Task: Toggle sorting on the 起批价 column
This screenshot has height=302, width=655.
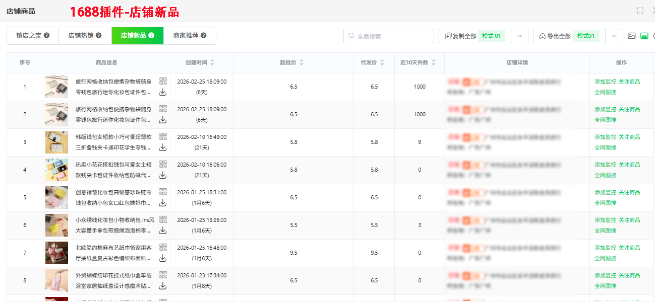Action: (x=302, y=62)
